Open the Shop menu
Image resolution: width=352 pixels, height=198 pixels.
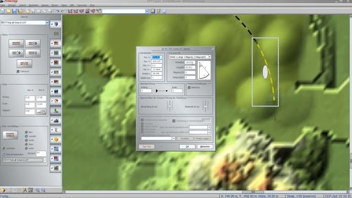92,5
